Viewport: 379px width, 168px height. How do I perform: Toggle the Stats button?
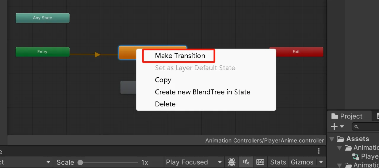278,162
